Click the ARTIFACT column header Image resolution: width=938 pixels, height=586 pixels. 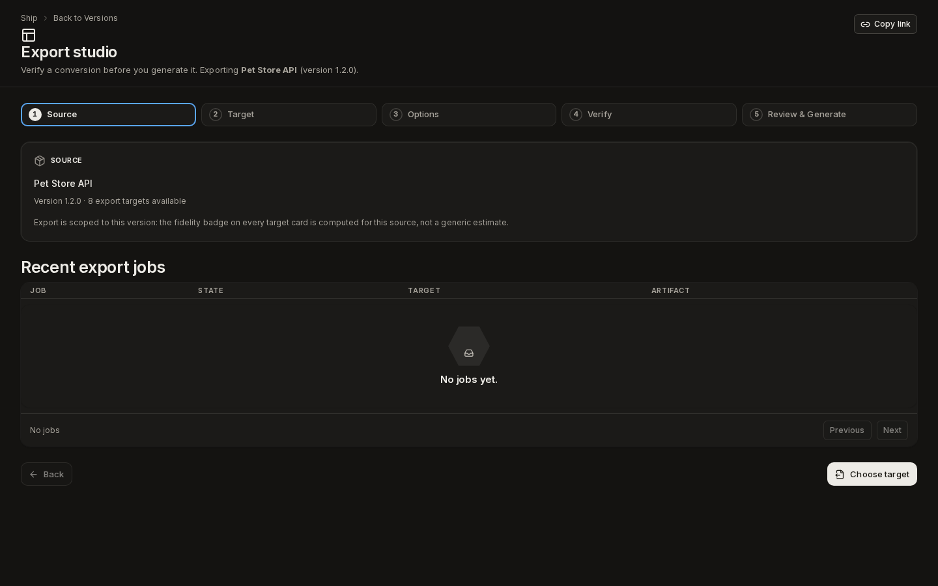pos(670,290)
